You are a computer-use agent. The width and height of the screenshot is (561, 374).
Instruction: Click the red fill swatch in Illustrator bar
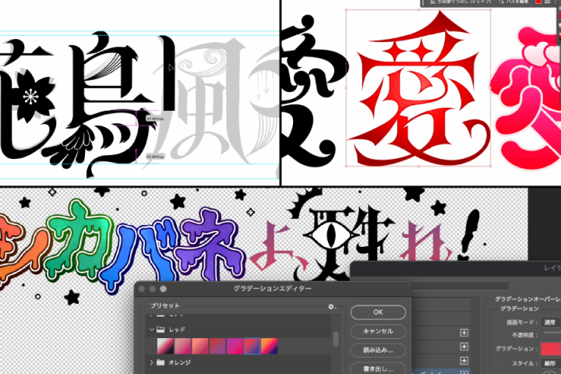(538, 2)
